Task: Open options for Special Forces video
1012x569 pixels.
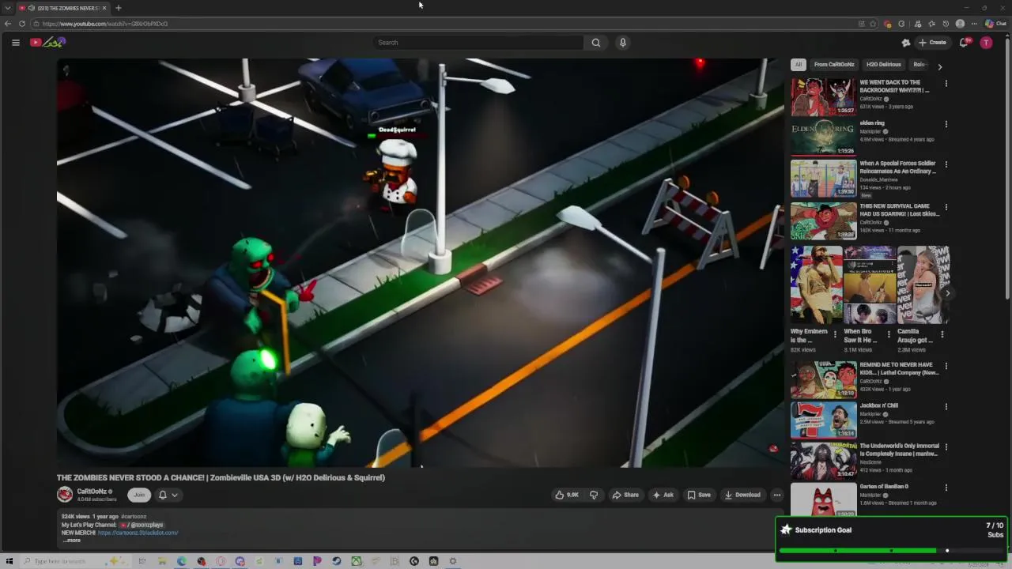Action: (x=946, y=164)
